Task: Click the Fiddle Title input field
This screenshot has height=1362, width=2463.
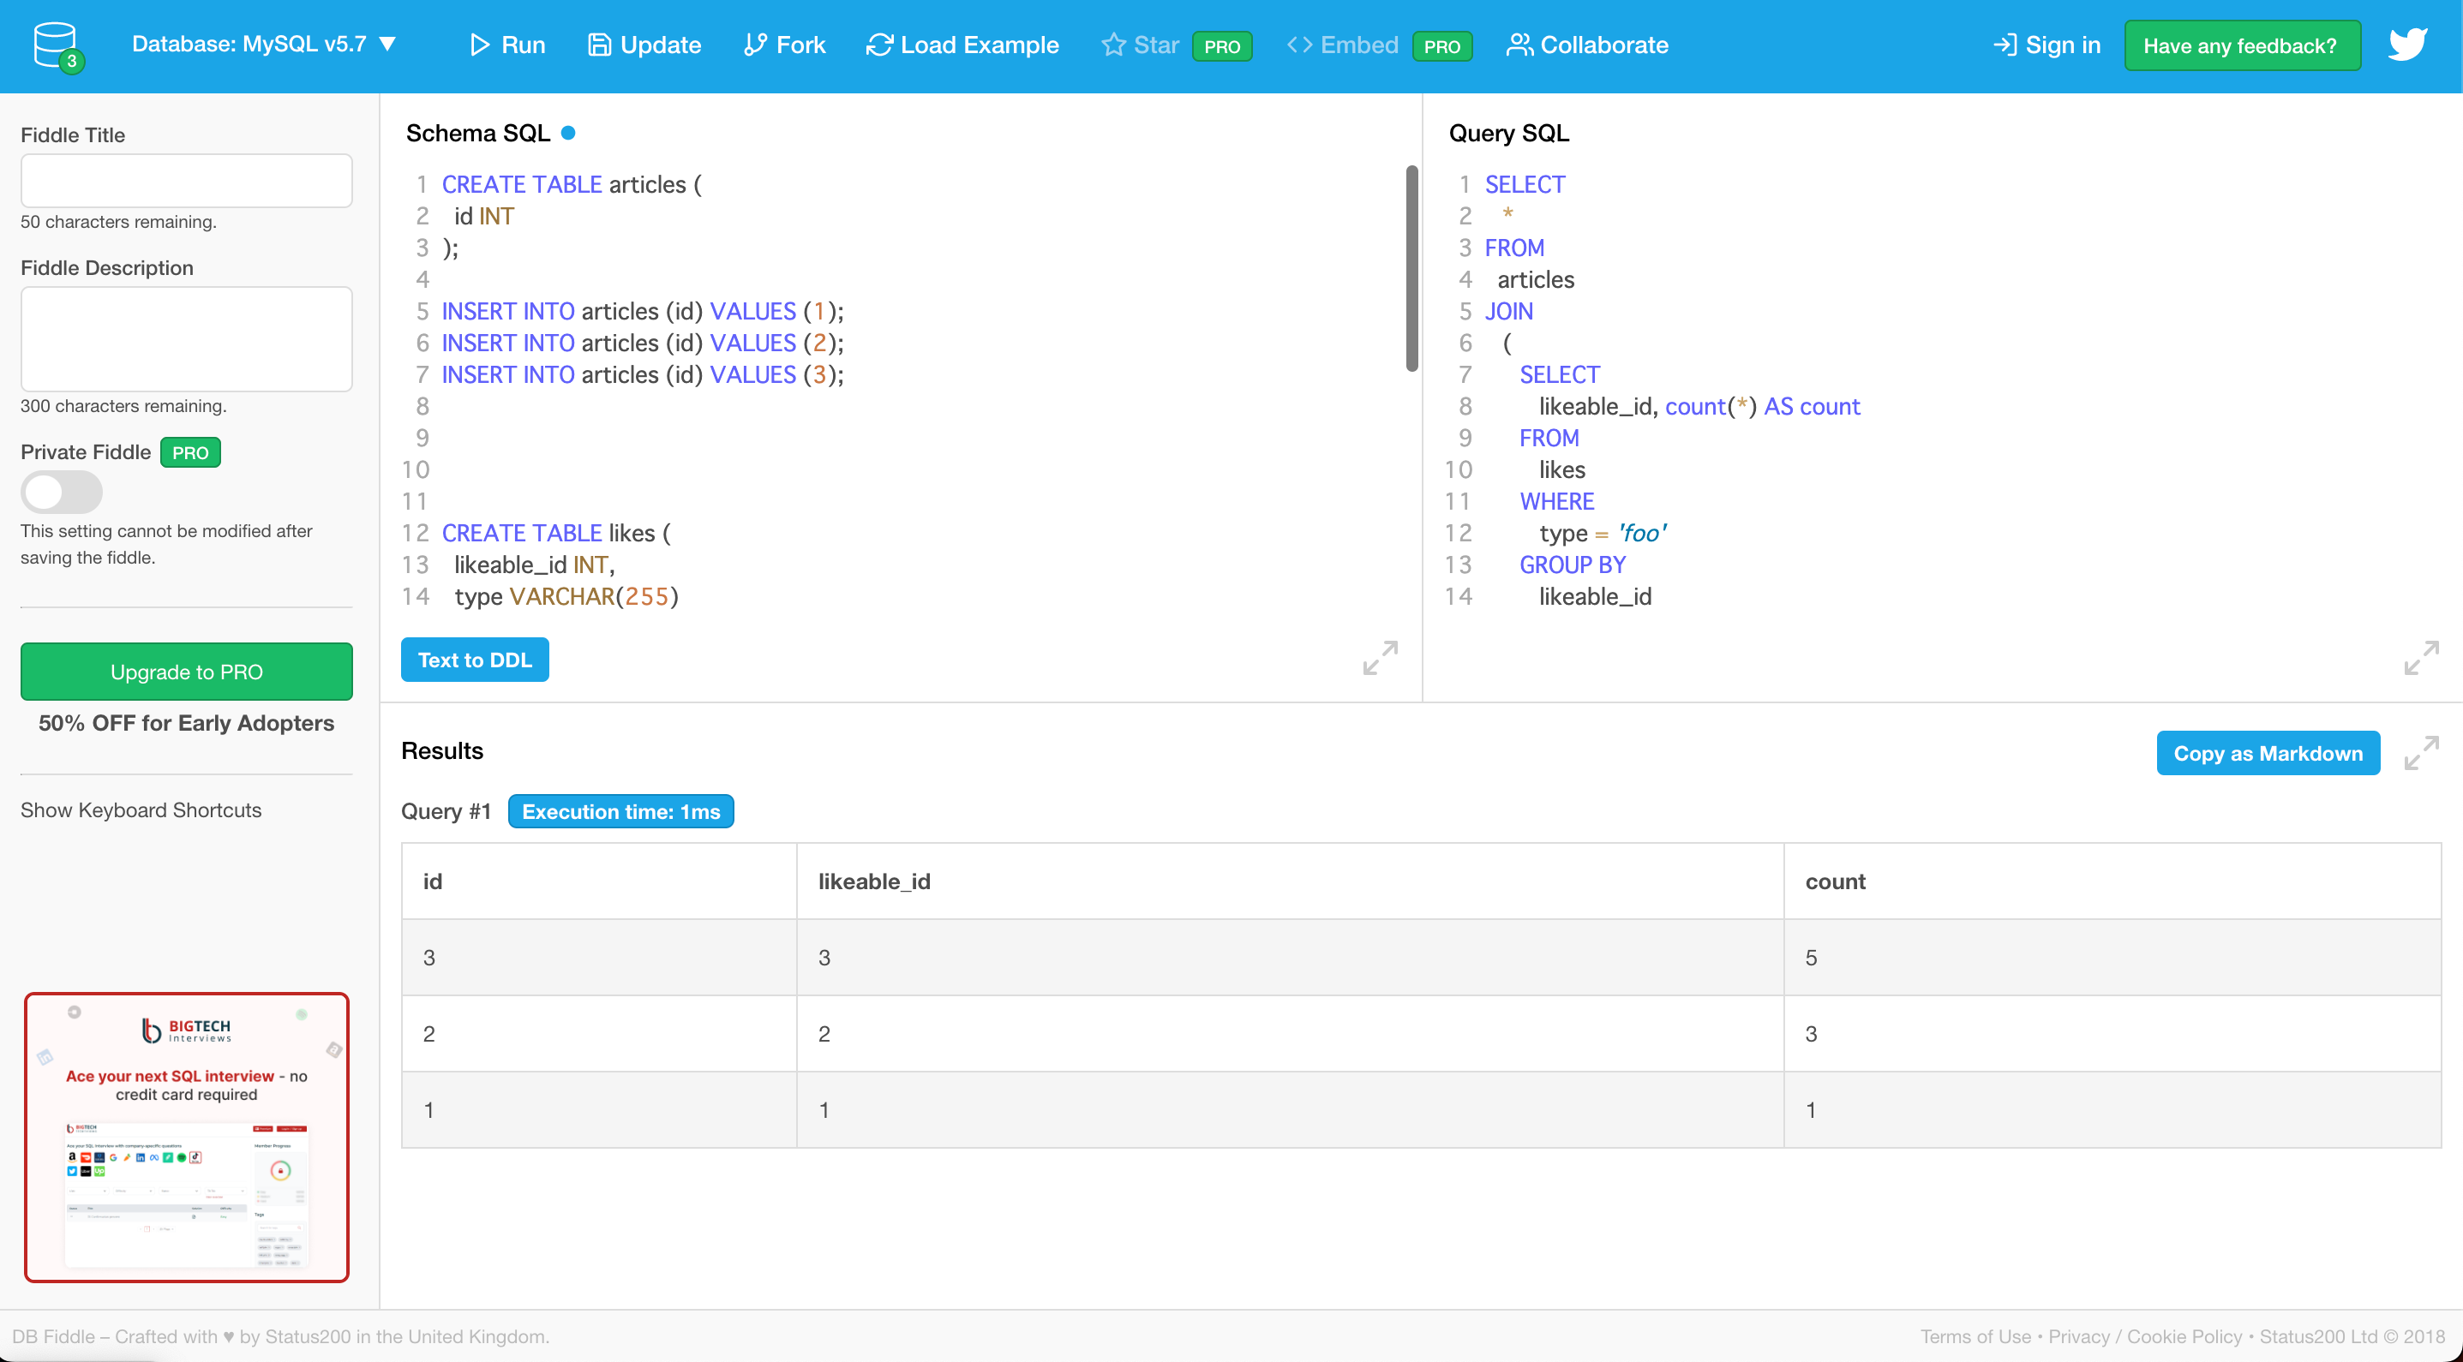Action: (187, 181)
